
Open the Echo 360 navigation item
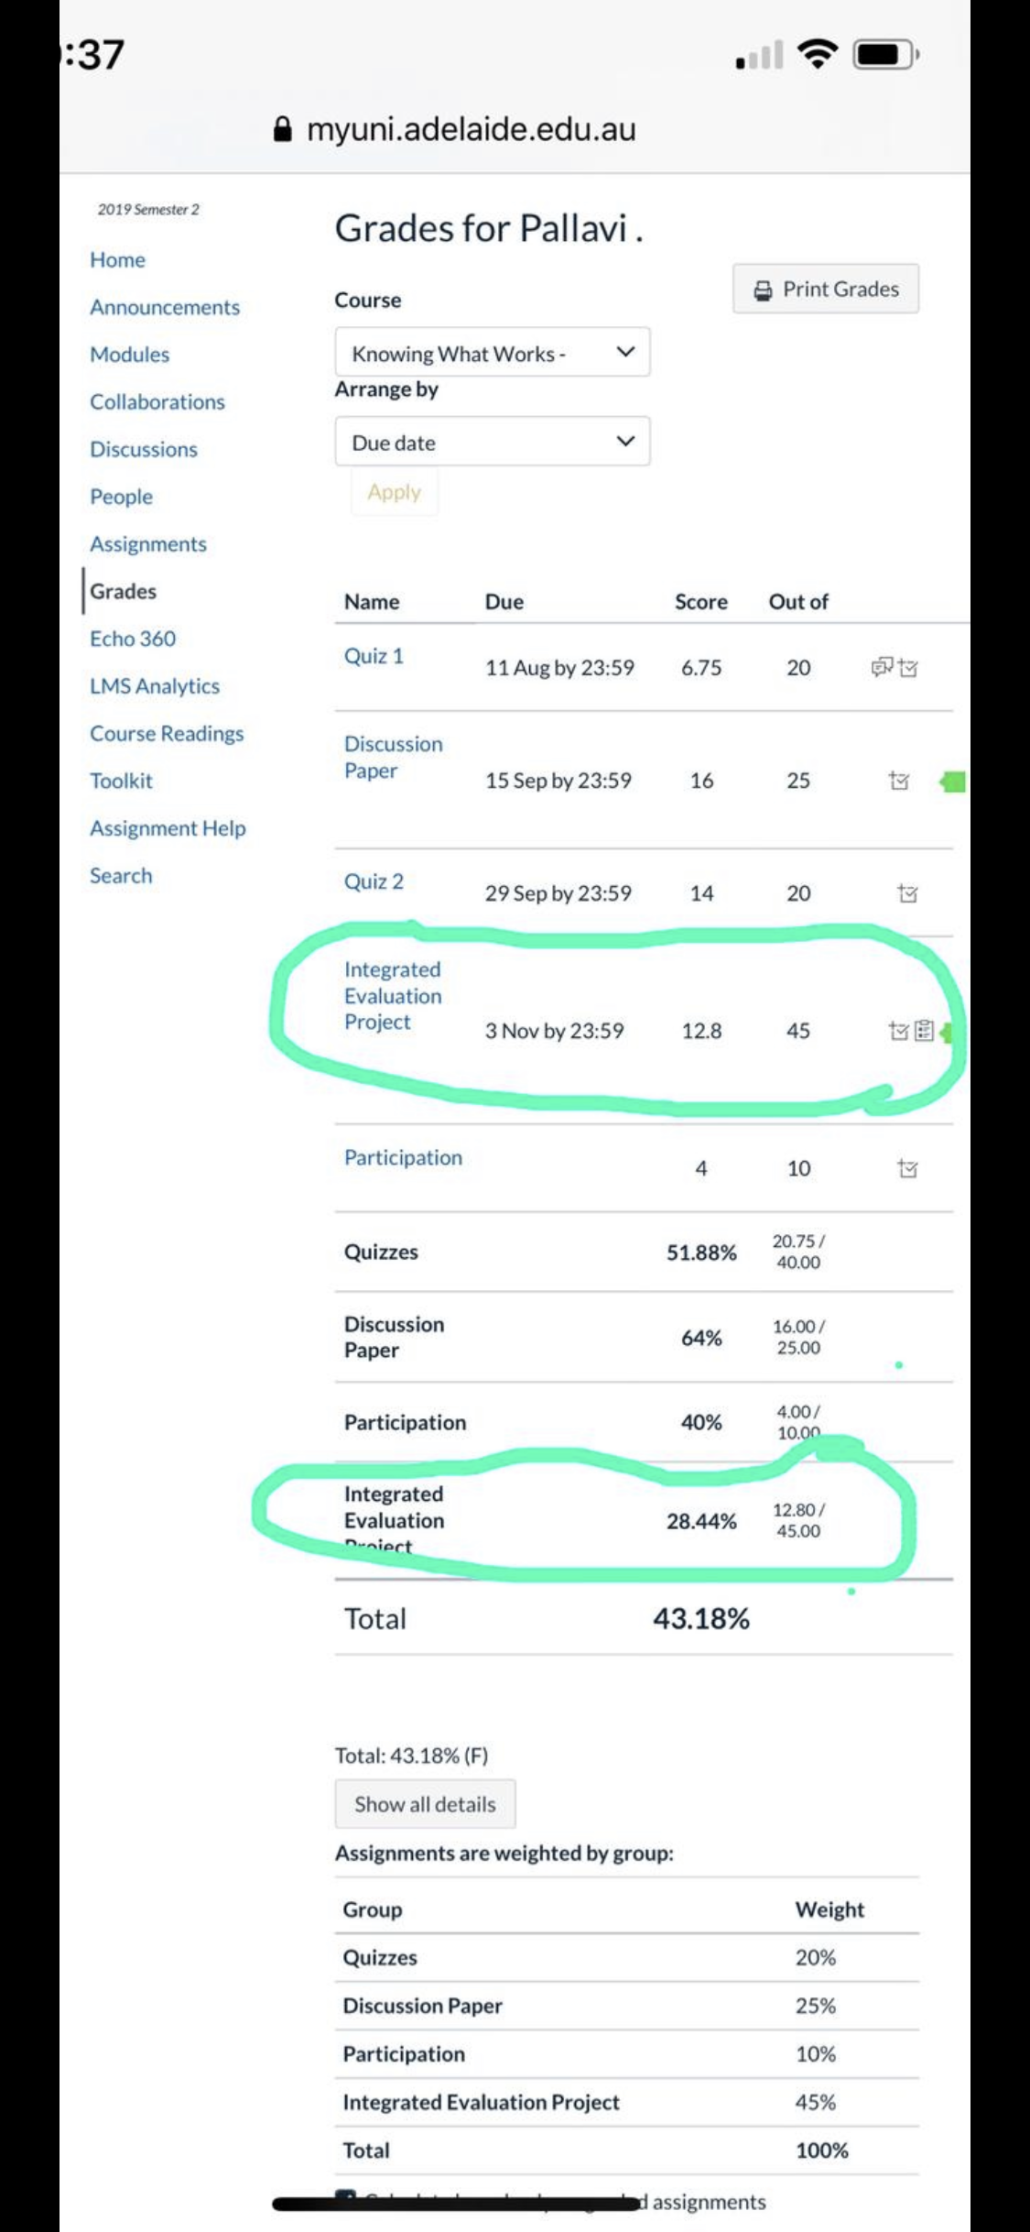tap(133, 639)
